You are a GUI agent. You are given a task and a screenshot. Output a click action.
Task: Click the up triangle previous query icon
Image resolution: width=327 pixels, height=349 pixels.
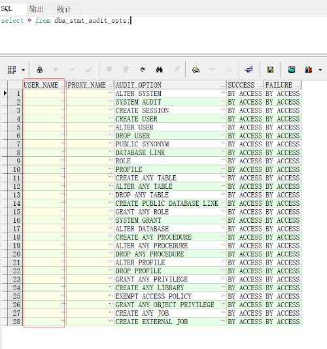click(x=228, y=70)
